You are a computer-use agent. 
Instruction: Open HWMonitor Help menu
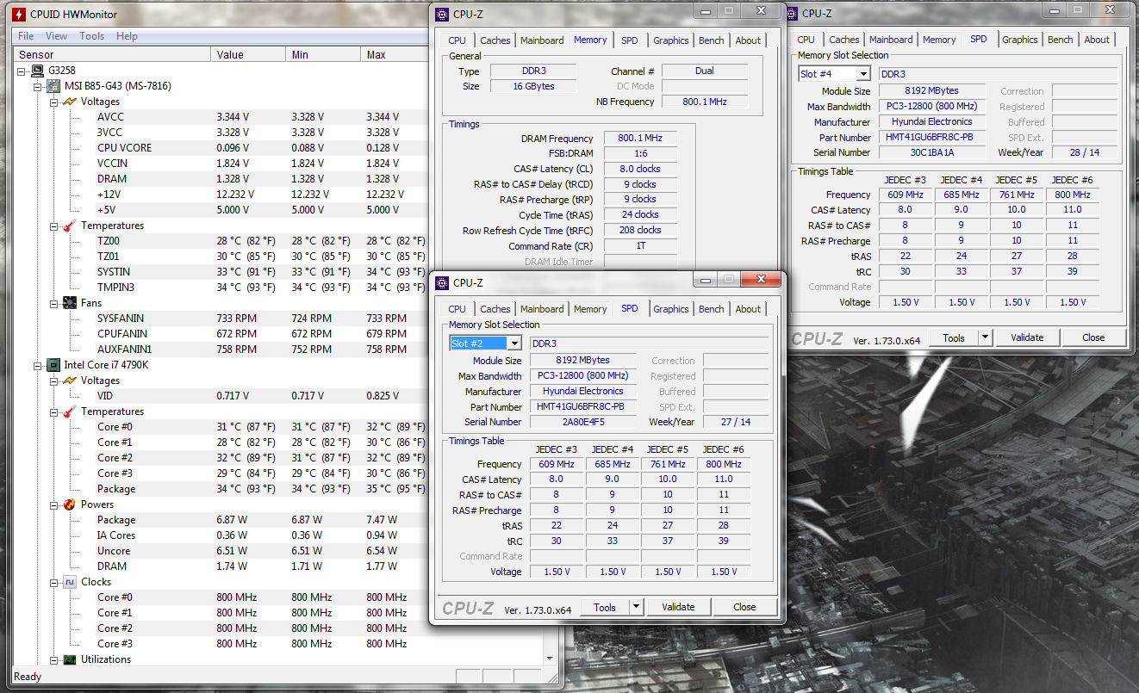127,36
